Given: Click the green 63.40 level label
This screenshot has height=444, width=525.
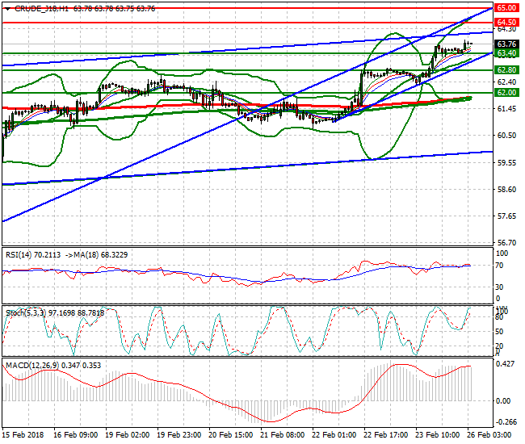Looking at the screenshot, I should pyautogui.click(x=506, y=53).
